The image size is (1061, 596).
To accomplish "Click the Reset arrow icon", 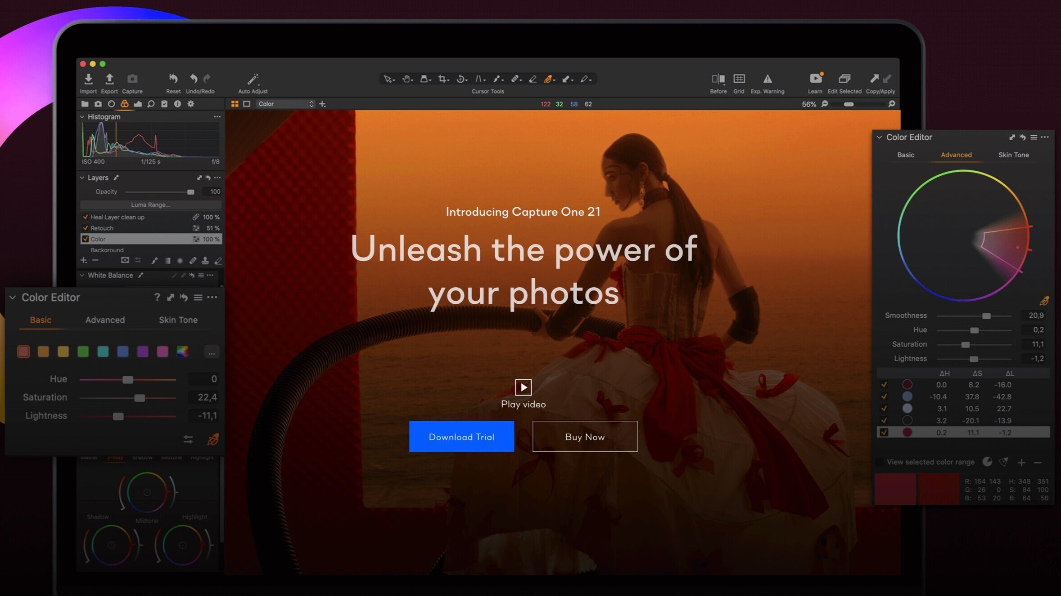I will [173, 79].
